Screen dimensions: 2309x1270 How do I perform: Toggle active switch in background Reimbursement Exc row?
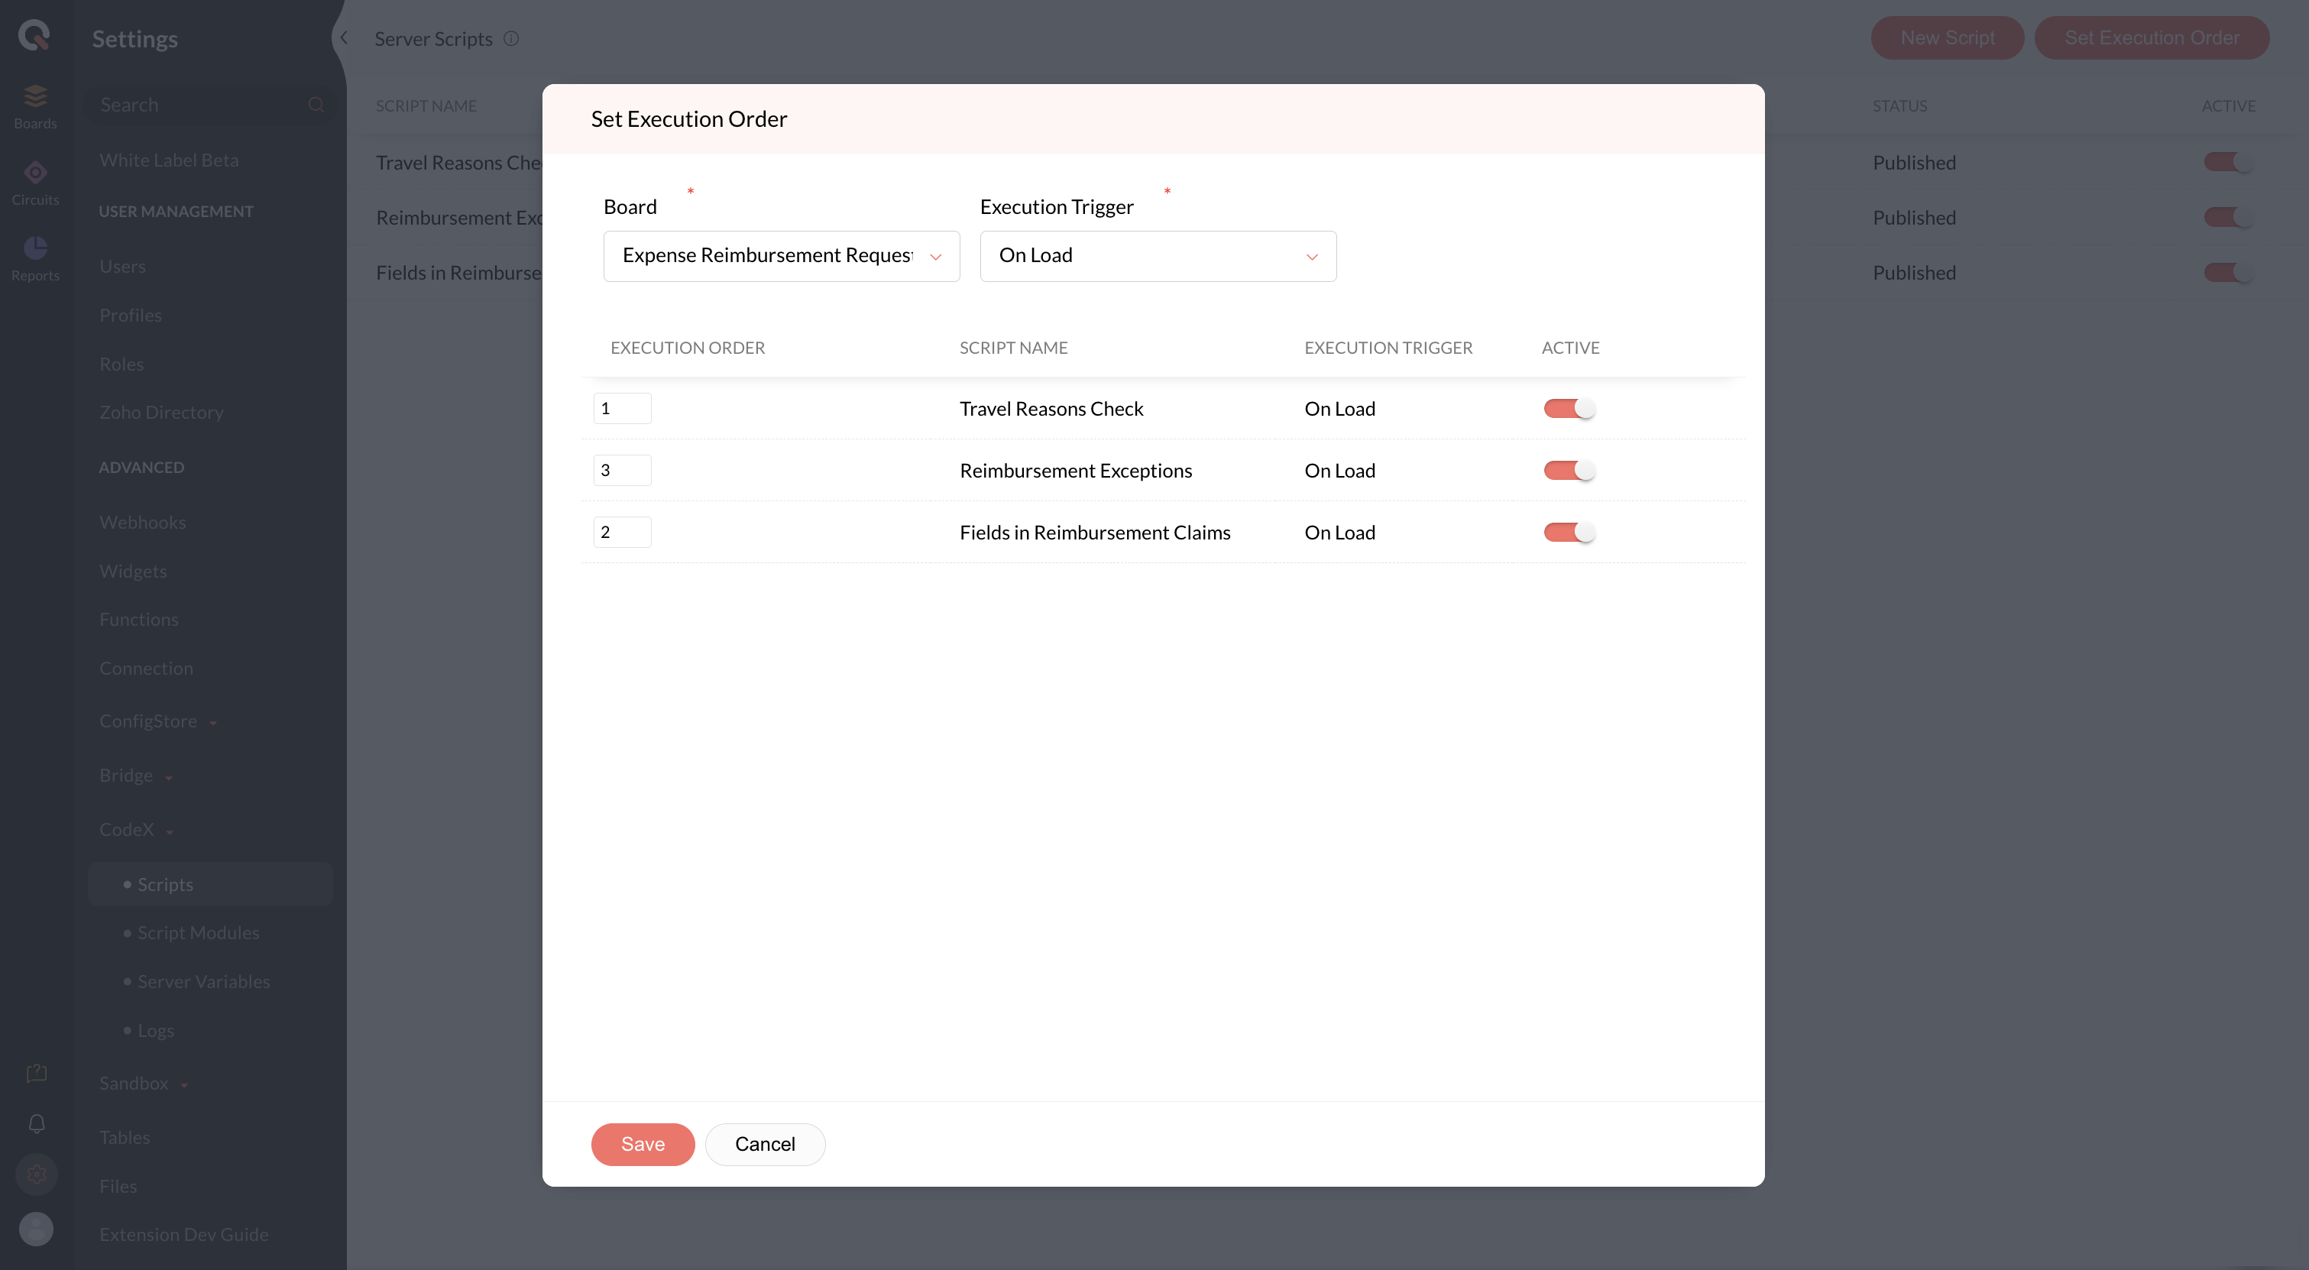[2228, 217]
